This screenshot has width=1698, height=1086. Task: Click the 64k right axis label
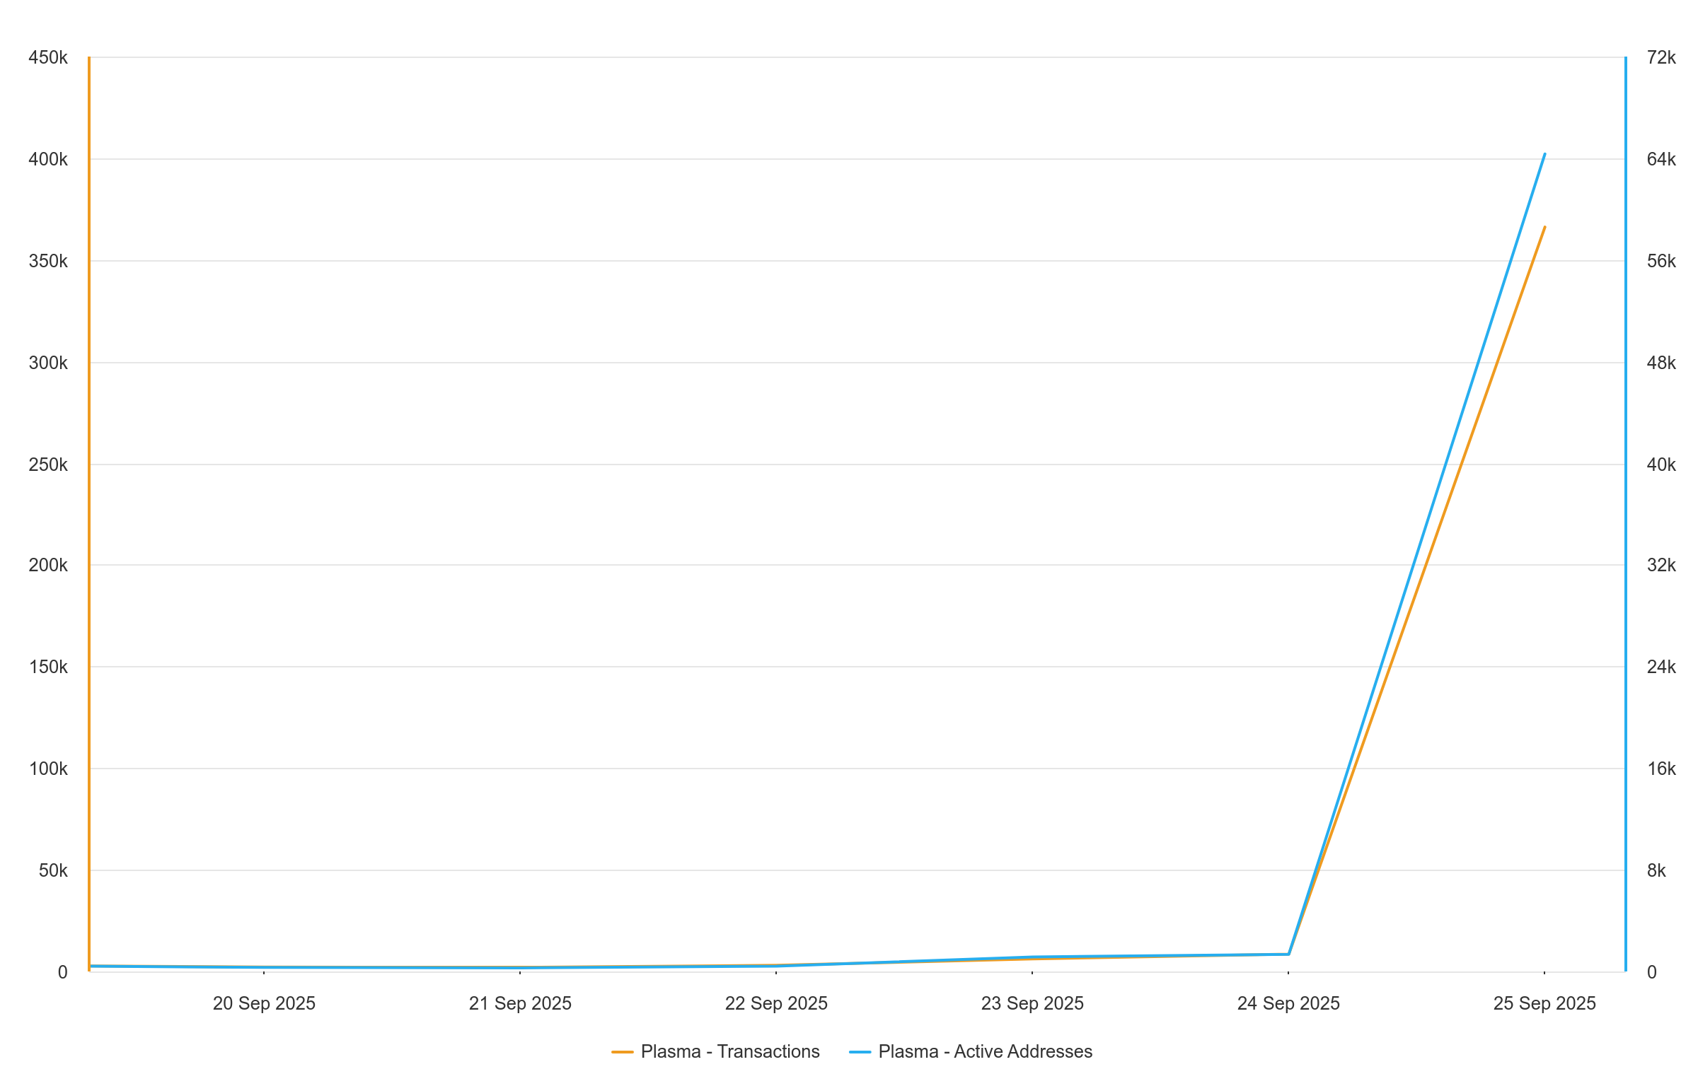pyautogui.click(x=1661, y=159)
